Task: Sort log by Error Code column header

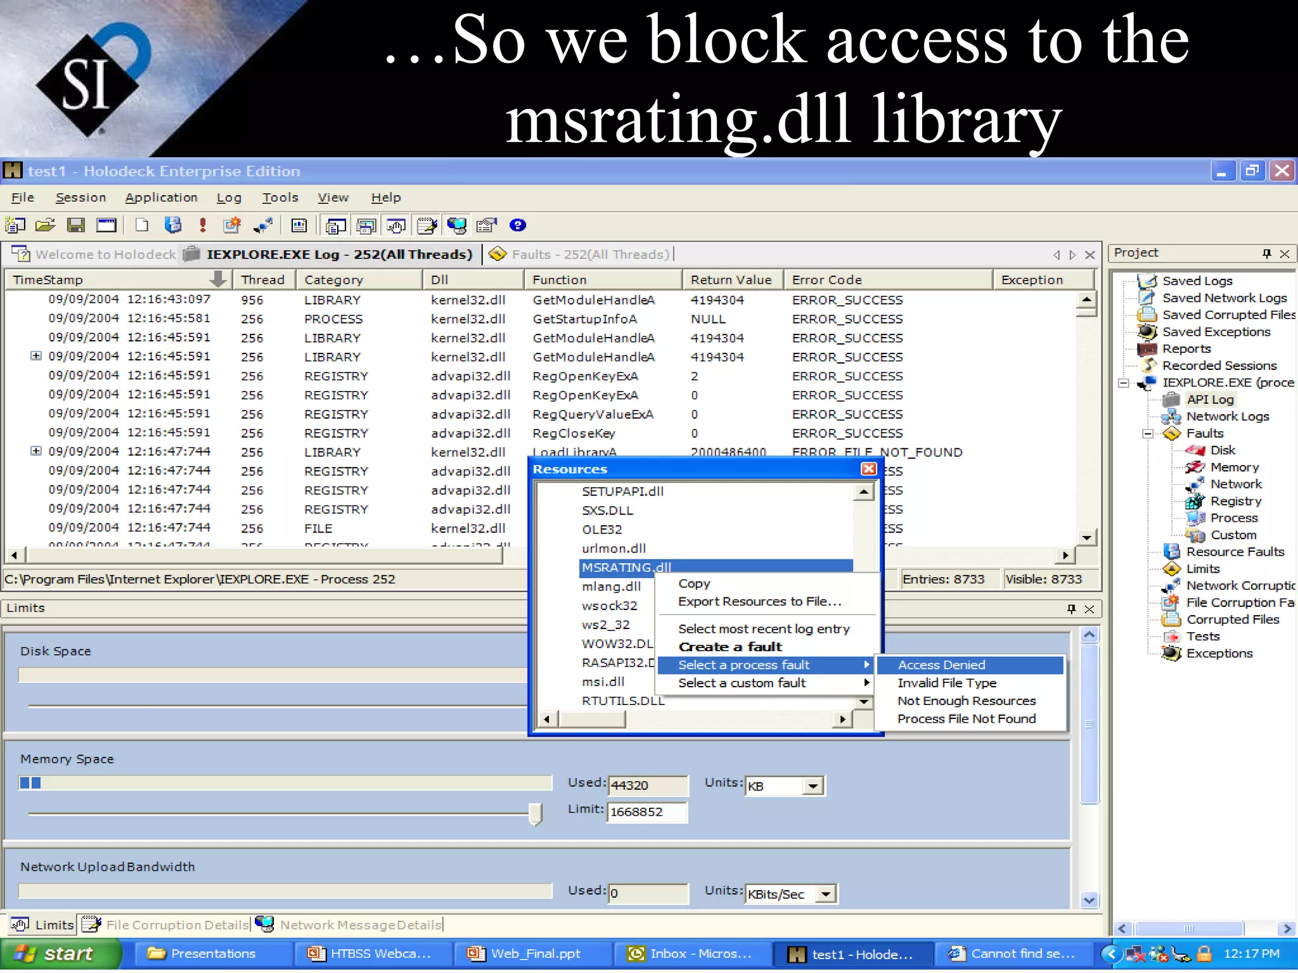Action: [888, 280]
